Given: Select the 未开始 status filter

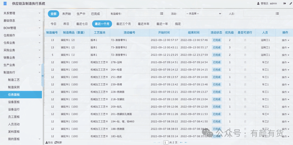Looking at the screenshot, I should click(66, 14).
